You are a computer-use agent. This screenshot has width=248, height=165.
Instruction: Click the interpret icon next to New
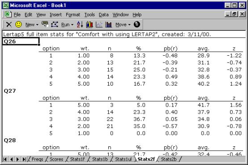click(x=45, y=25)
